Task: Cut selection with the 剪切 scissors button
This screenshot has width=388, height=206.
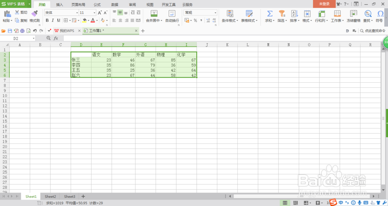Action: coord(21,13)
